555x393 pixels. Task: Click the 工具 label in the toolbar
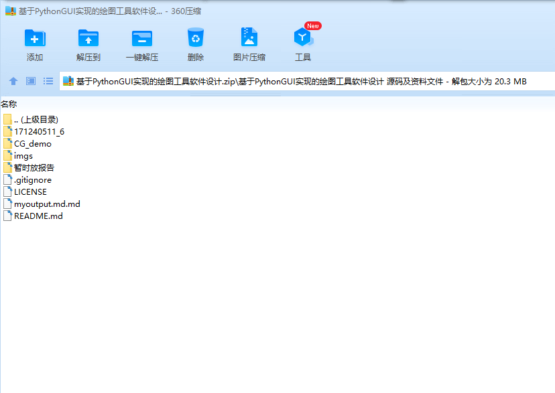tap(303, 58)
